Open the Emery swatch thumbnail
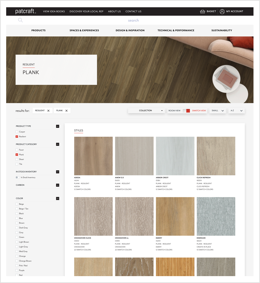The width and height of the screenshot is (260, 283). click(175, 216)
